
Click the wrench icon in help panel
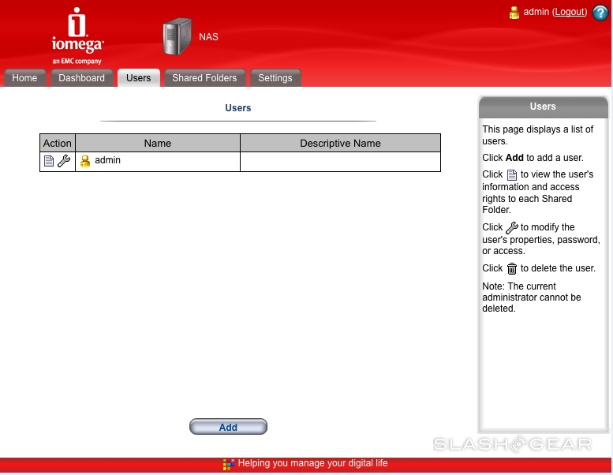511,228
